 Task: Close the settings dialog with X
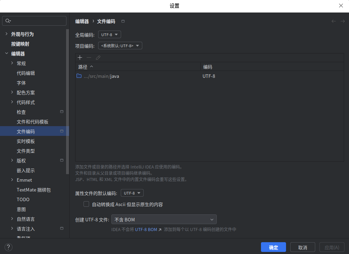(x=341, y=6)
